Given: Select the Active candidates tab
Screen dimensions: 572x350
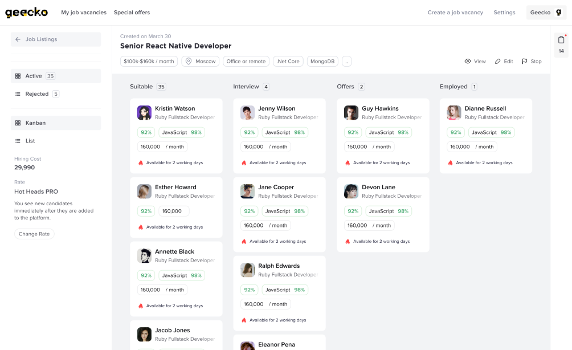Looking at the screenshot, I should point(56,76).
